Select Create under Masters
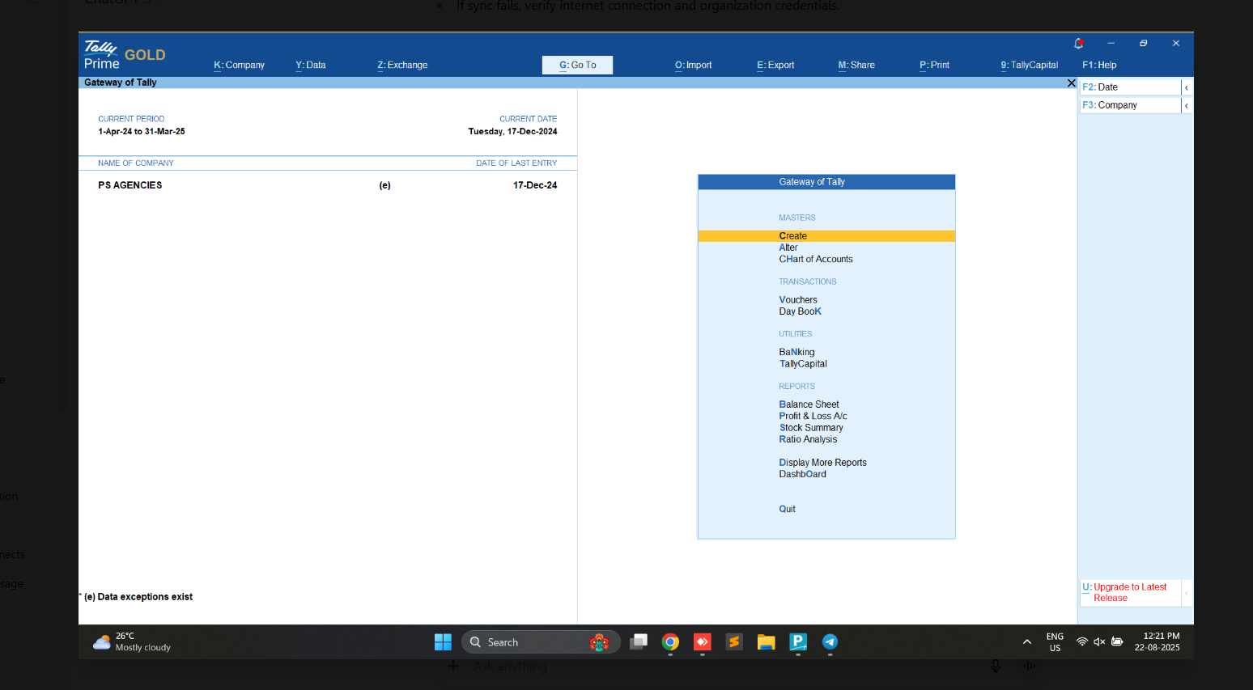 pos(793,236)
